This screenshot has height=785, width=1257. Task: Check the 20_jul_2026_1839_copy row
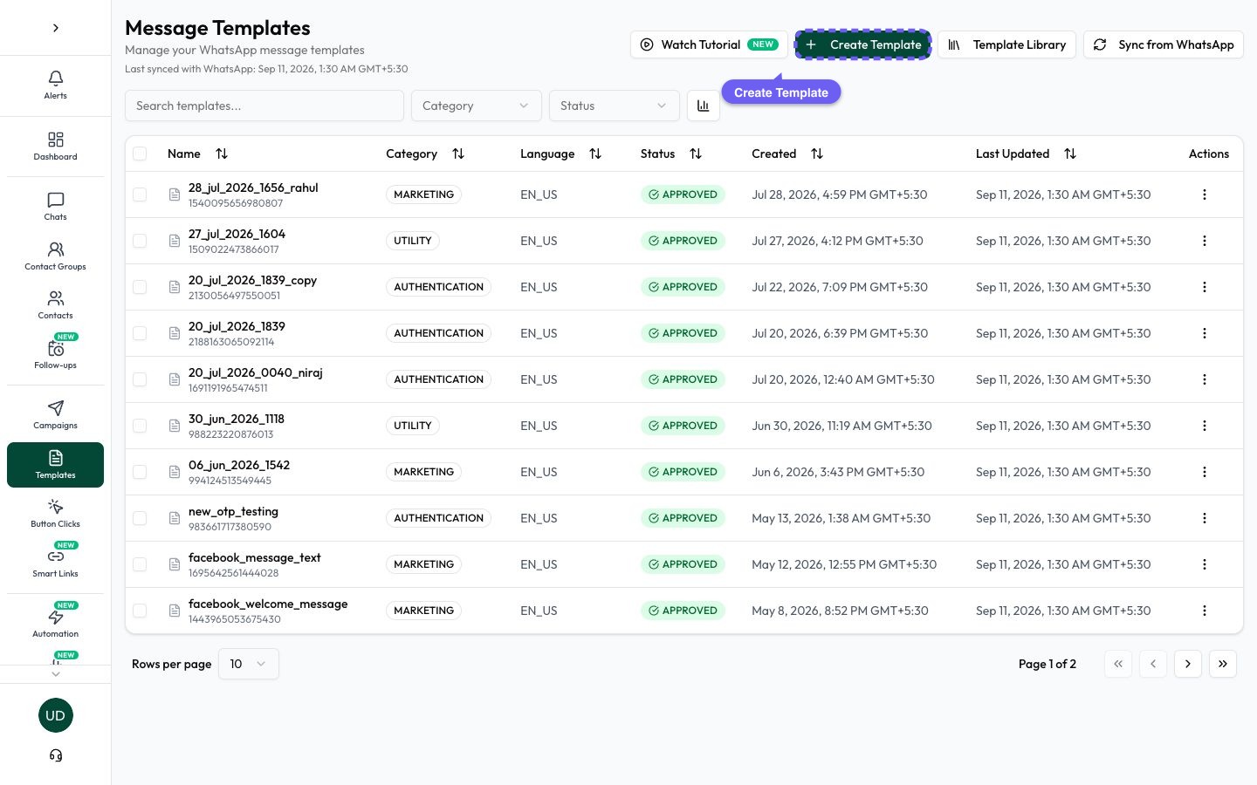point(140,287)
